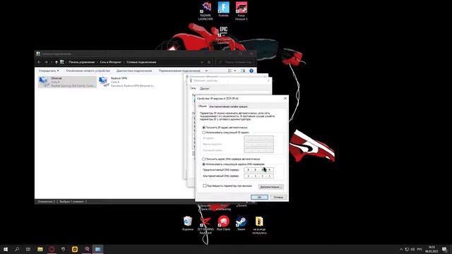
Task: Toggle the preview pane icon in Network Connections
Action: 243,71
